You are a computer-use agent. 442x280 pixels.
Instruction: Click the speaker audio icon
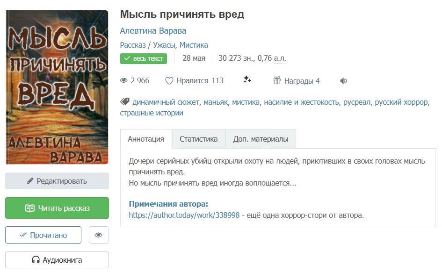click(343, 81)
